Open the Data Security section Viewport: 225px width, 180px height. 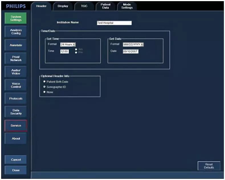(15, 112)
